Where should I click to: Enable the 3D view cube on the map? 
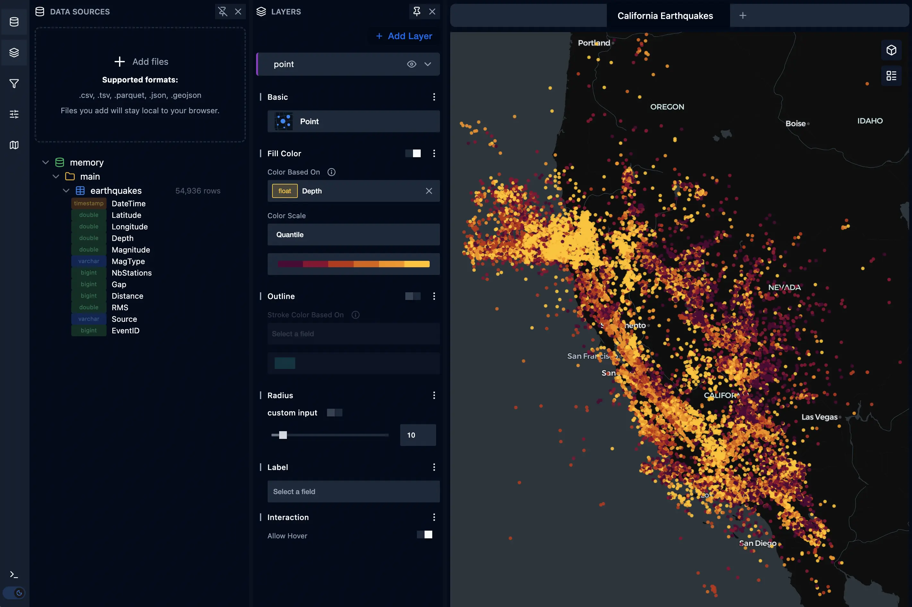pyautogui.click(x=891, y=50)
